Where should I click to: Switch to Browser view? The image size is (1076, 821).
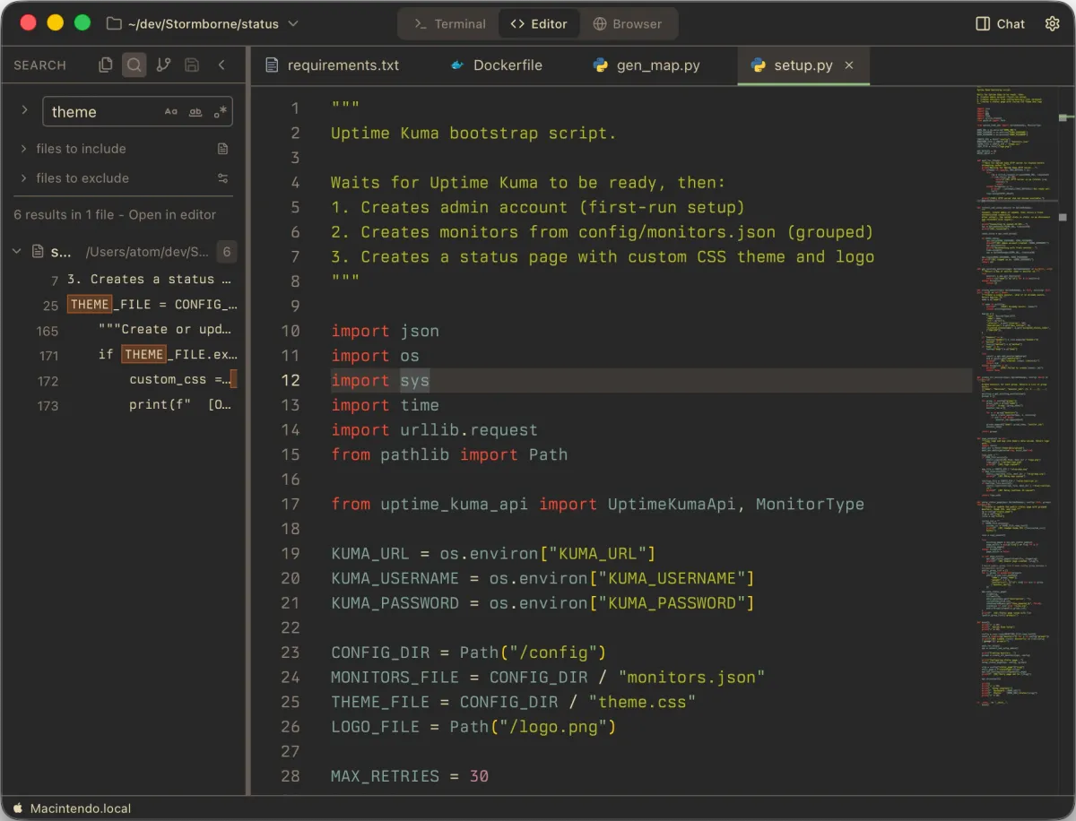(628, 23)
